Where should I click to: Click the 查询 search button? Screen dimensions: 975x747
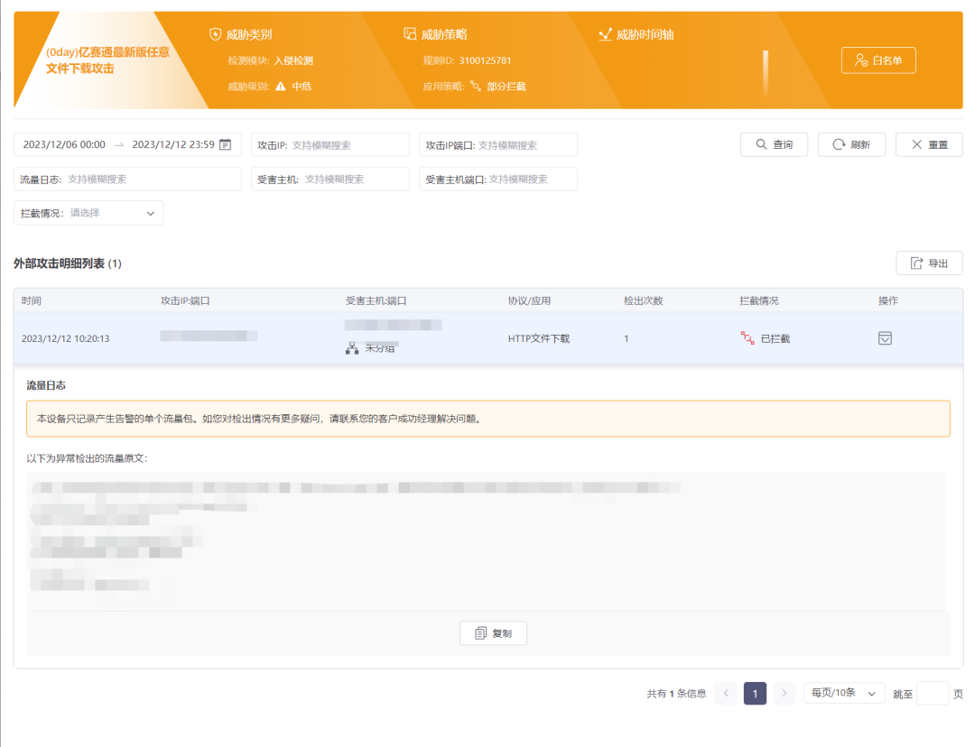point(774,144)
